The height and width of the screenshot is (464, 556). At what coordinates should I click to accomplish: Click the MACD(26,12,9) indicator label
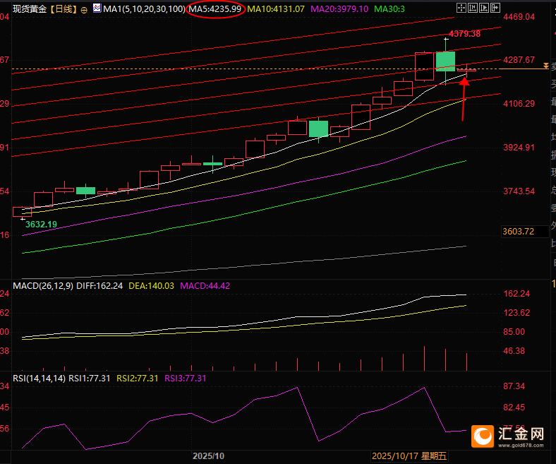(43, 286)
